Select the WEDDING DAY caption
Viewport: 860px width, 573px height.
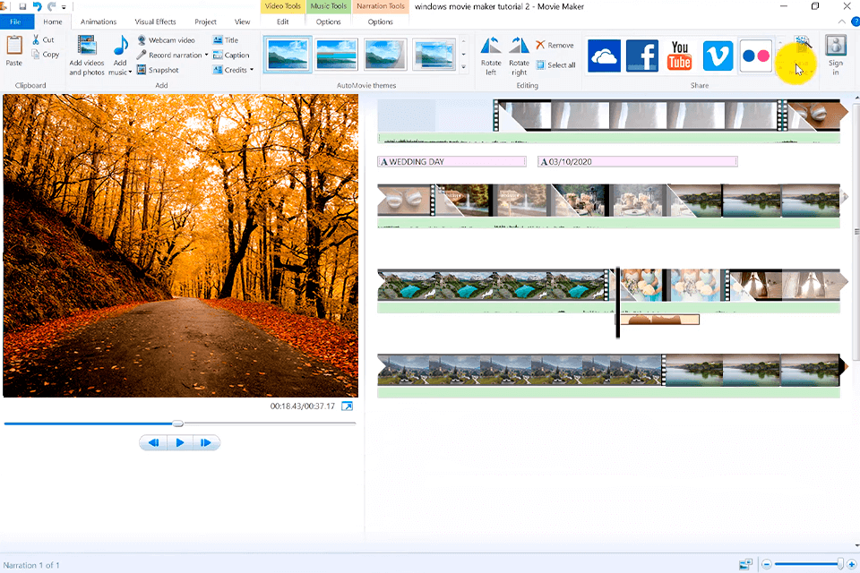coord(451,162)
